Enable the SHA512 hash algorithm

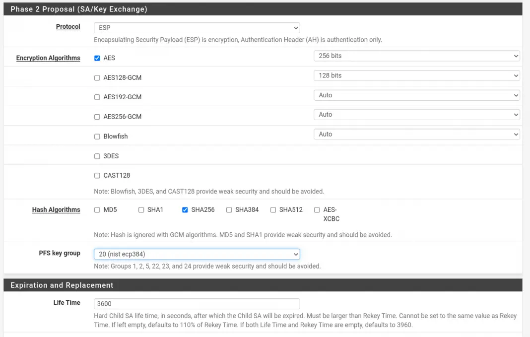(x=272, y=209)
